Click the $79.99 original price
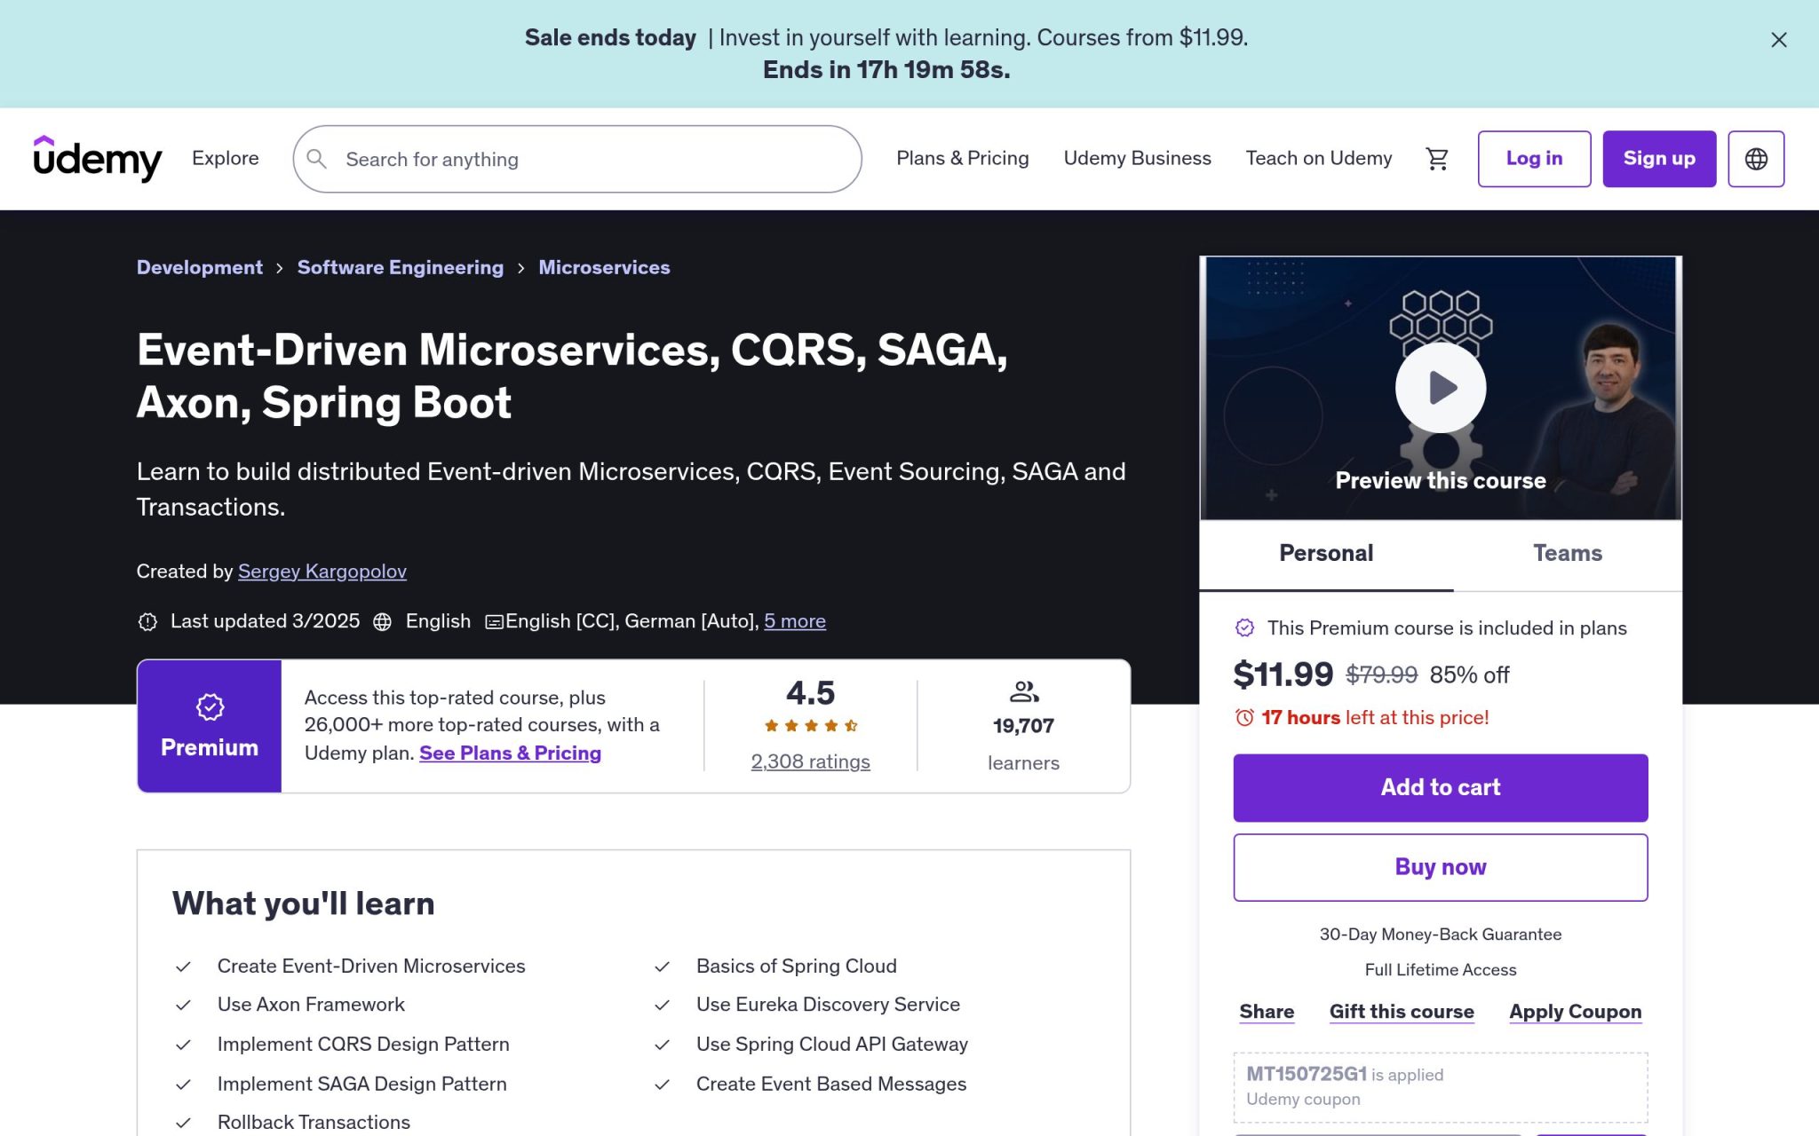This screenshot has width=1819, height=1136. coord(1381,675)
